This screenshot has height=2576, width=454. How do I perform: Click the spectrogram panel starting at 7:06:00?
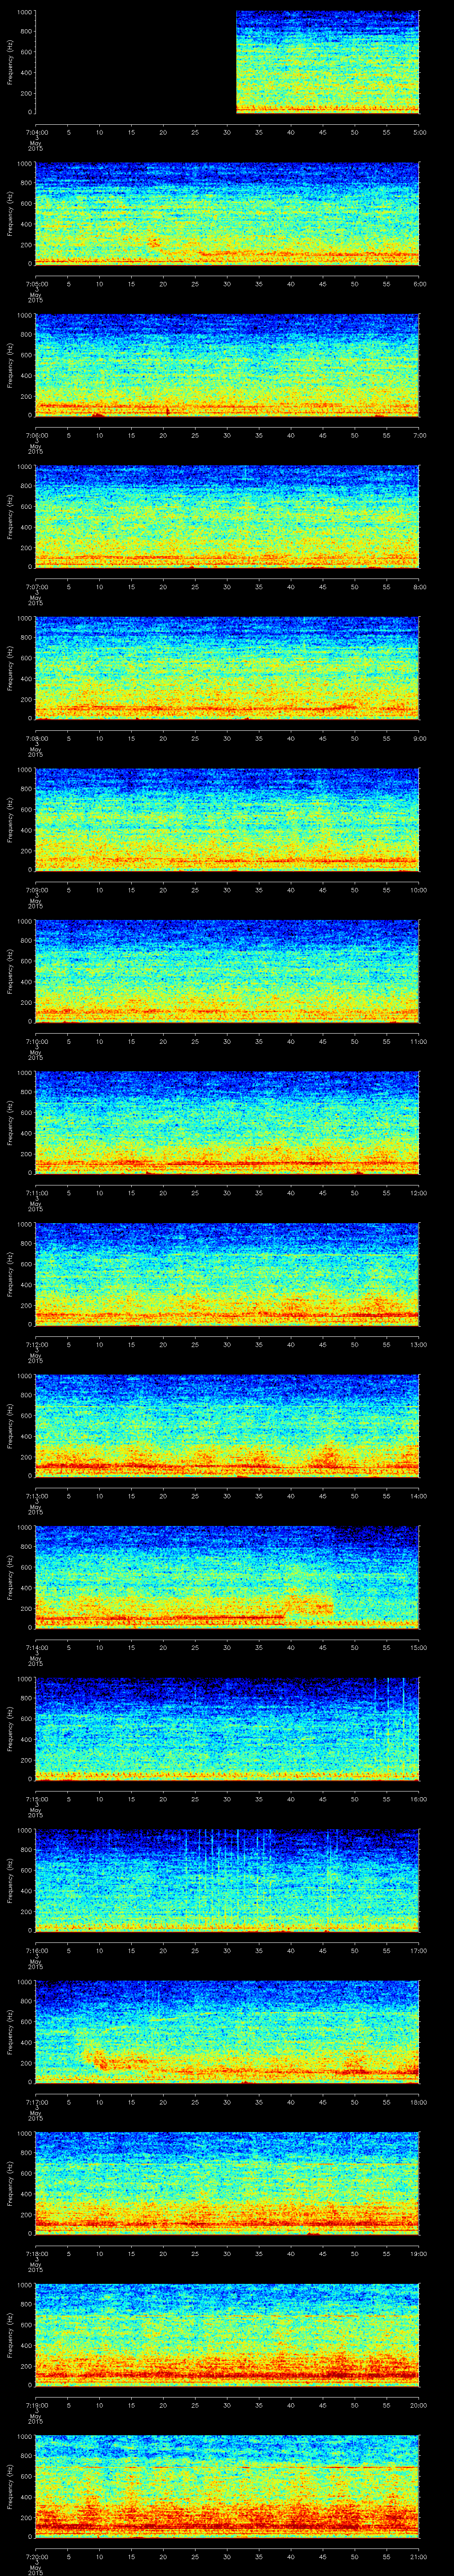227,365
